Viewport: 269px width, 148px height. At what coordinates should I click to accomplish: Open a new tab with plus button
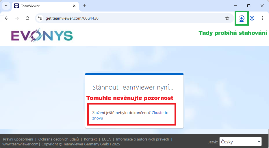[x=85, y=6]
